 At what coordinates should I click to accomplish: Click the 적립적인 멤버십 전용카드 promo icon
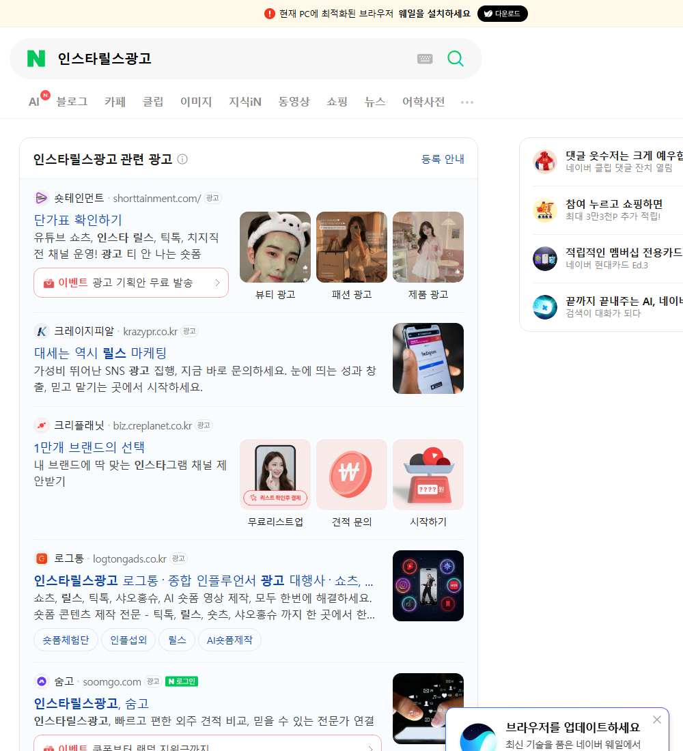[545, 259]
